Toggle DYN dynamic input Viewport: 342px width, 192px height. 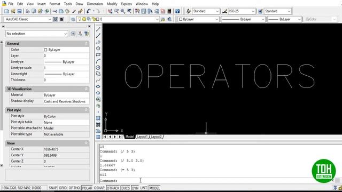coord(135,188)
